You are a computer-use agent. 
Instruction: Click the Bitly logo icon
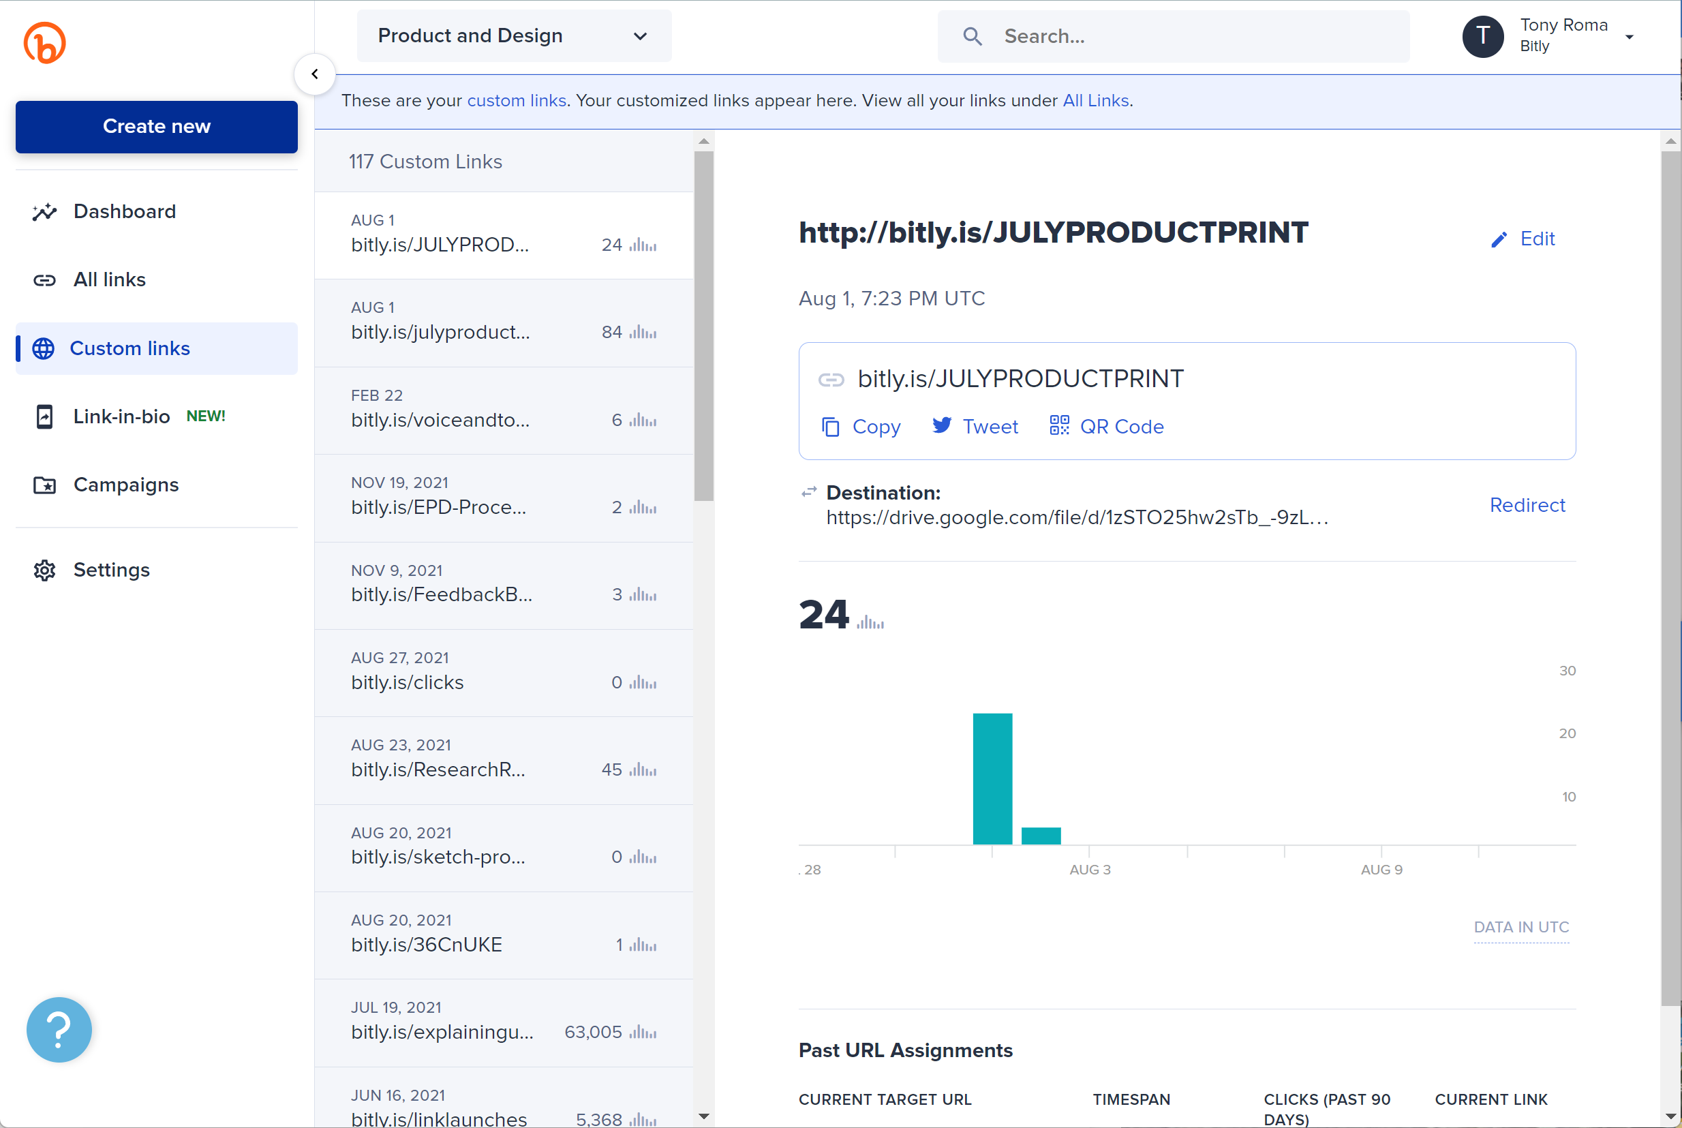point(44,42)
